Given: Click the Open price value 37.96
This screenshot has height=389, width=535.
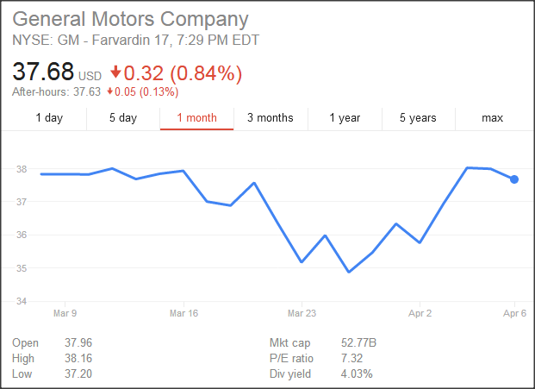Looking at the screenshot, I should point(78,343).
